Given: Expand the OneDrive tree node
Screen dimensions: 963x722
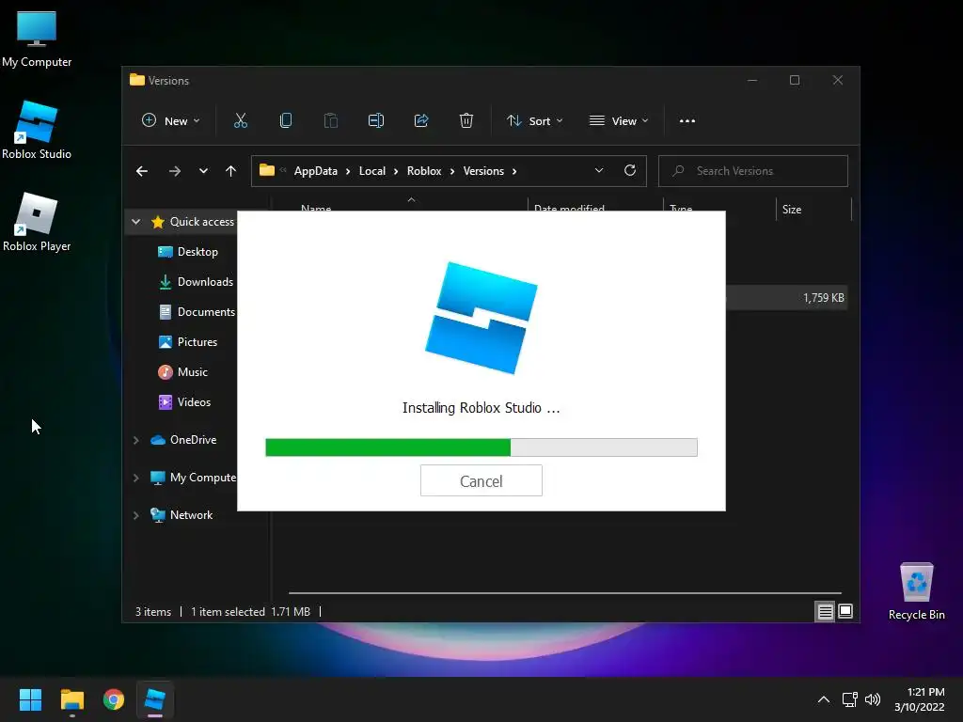Looking at the screenshot, I should [135, 440].
